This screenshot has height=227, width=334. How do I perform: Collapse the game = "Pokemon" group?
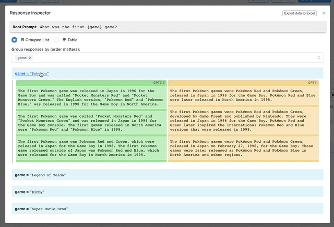tap(32, 73)
